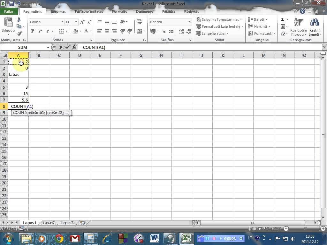
Task: Toggle top vertical alignment
Action: (100, 22)
